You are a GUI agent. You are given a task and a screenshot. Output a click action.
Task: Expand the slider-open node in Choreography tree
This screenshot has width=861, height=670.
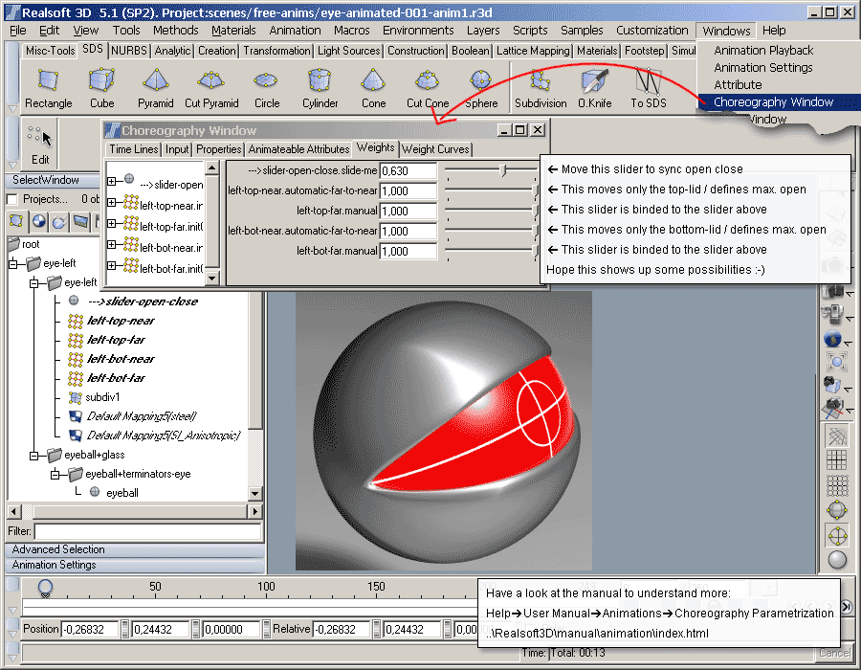112,181
